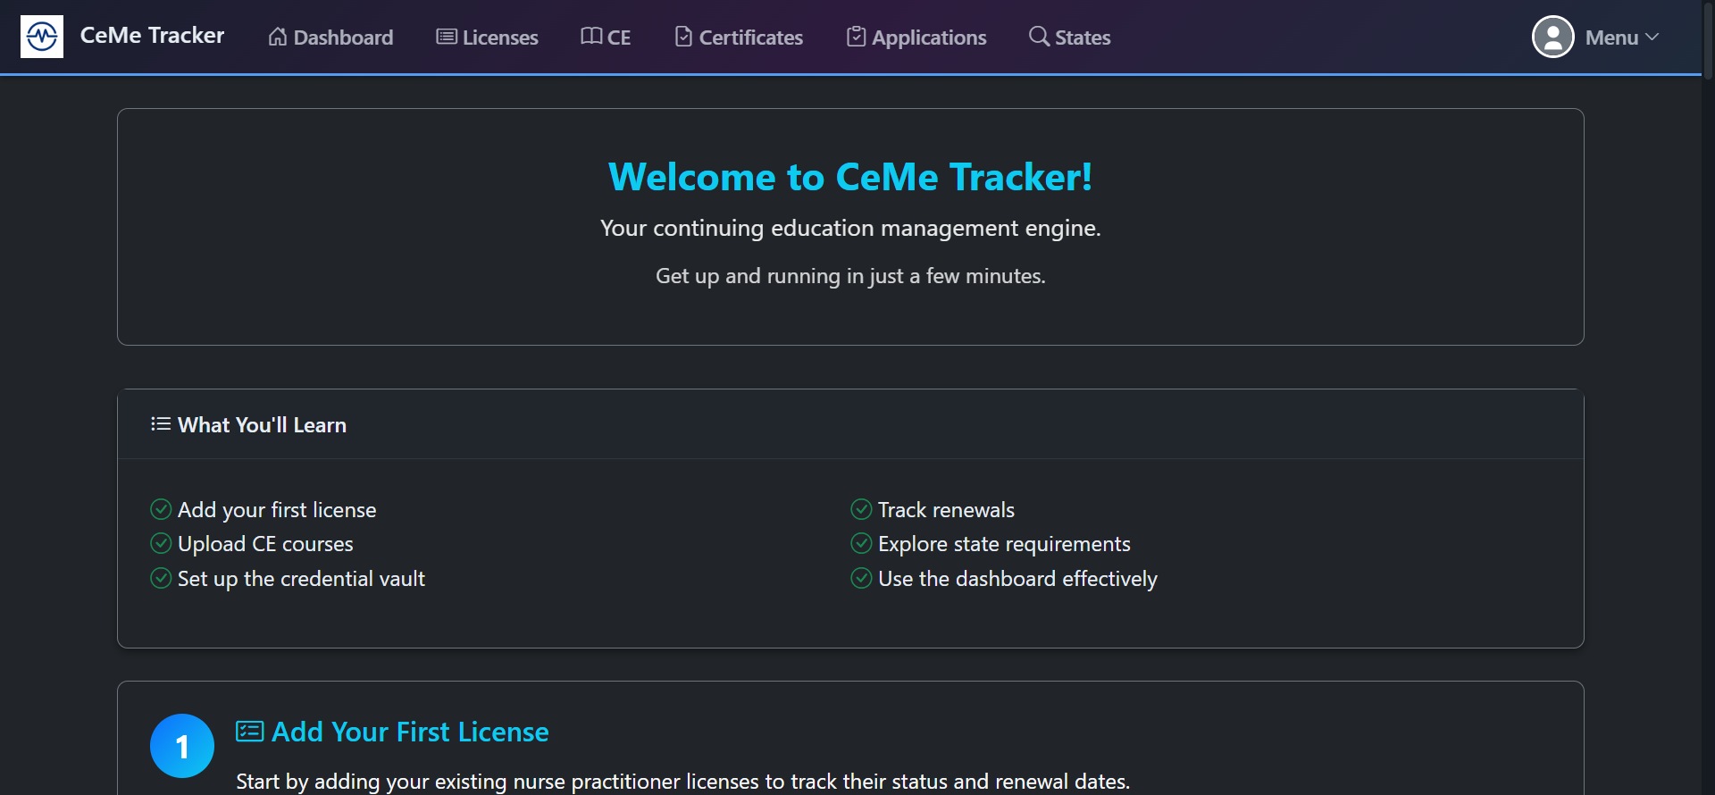
Task: Click the 'Add your first license' list item
Action: [277, 510]
